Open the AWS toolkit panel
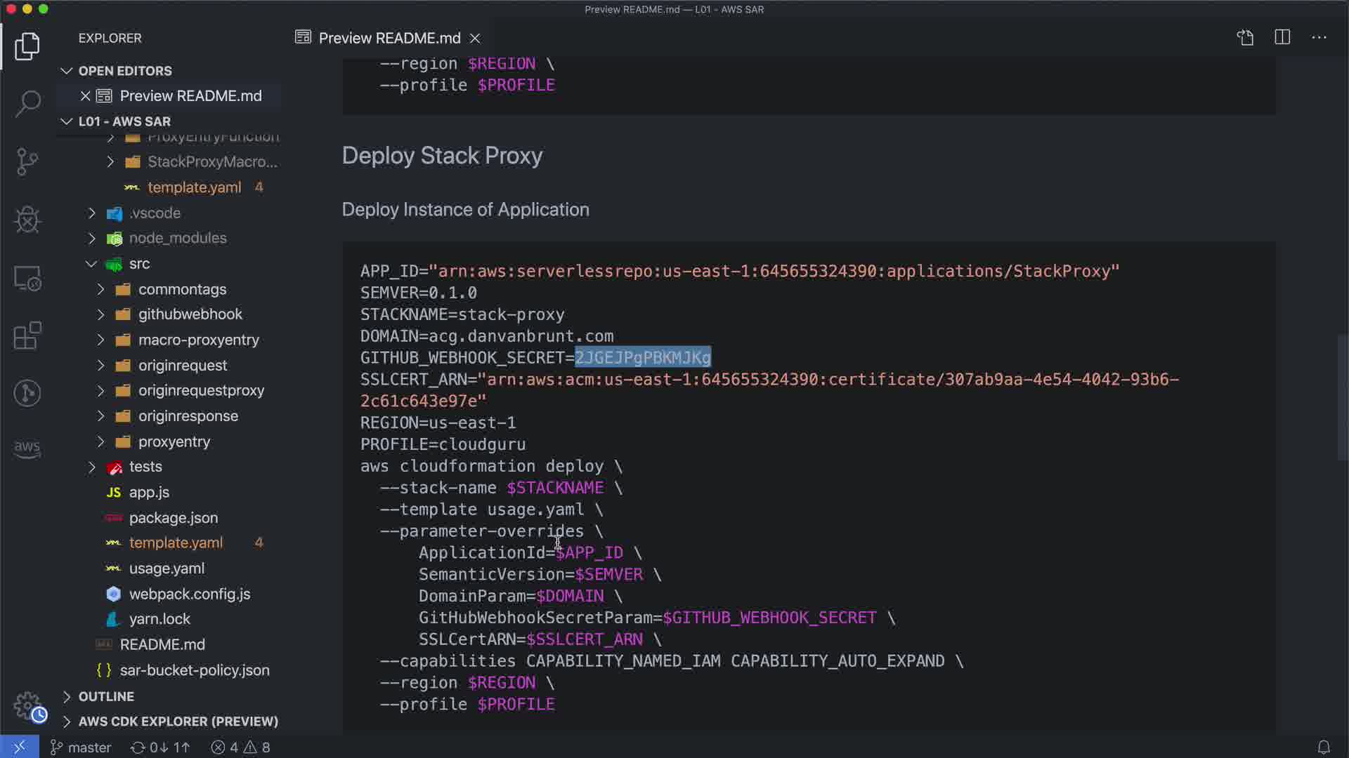The image size is (1349, 758). tap(27, 448)
